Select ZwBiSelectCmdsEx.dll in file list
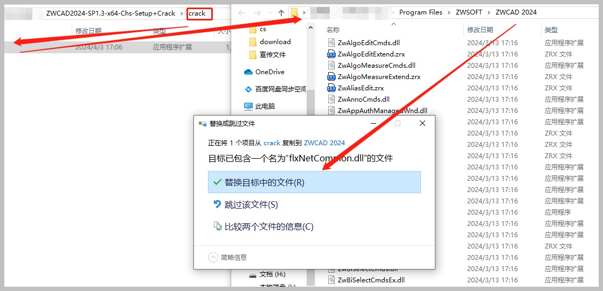The height and width of the screenshot is (291, 603). 371,280
